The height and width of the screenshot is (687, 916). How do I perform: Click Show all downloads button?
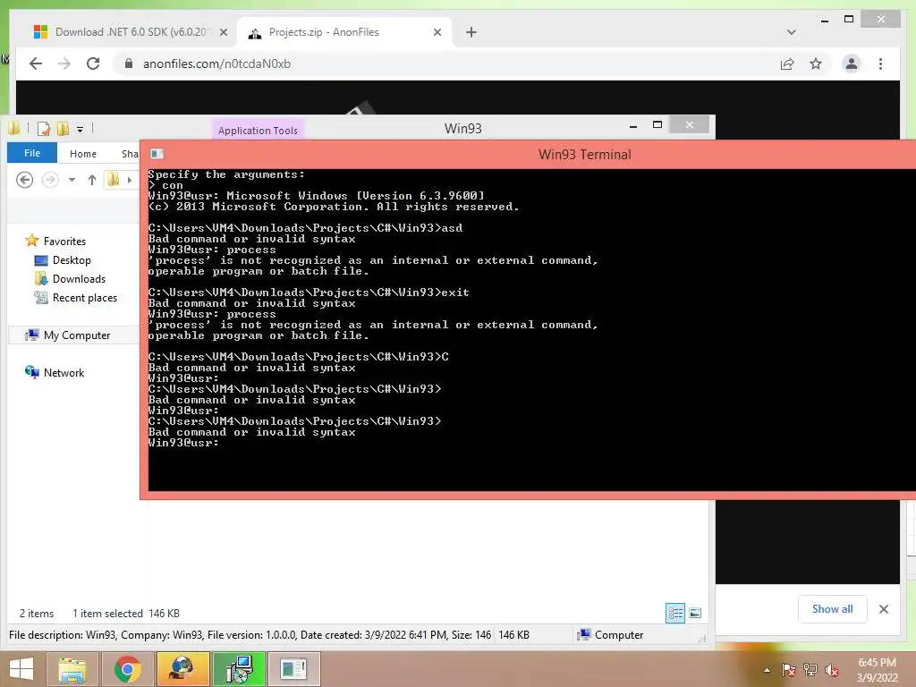point(832,608)
